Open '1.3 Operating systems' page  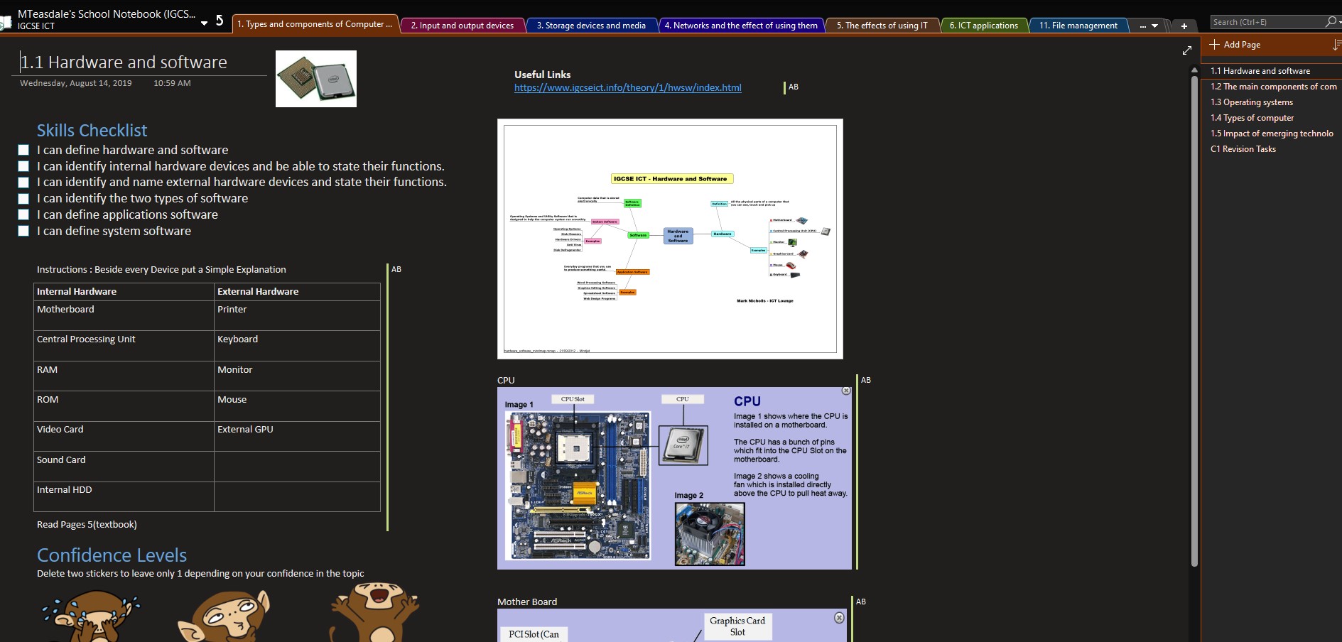[1251, 102]
